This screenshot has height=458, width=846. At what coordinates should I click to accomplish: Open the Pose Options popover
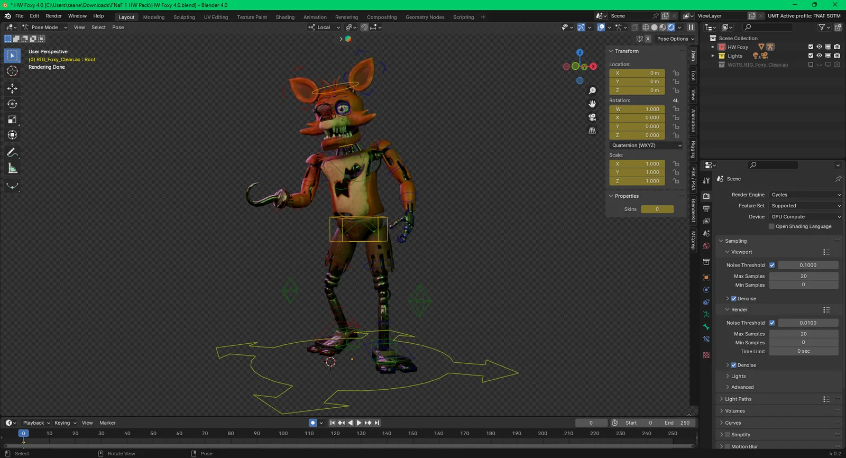coord(675,39)
